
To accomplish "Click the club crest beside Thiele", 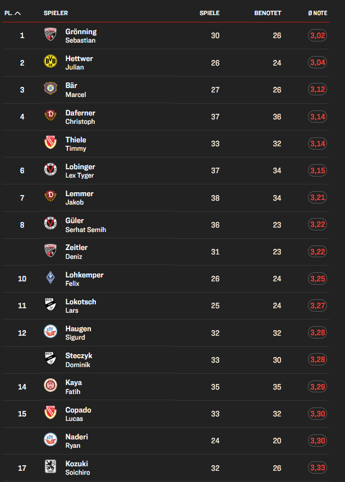I will (50, 143).
